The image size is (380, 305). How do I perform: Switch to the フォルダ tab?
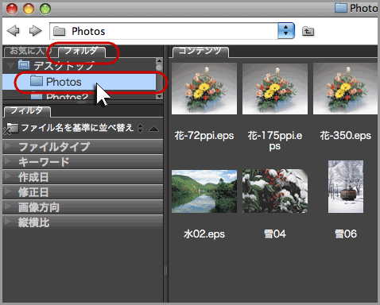point(81,51)
